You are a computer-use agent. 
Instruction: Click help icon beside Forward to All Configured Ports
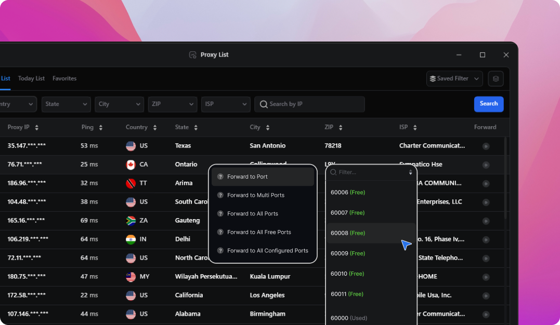220,251
